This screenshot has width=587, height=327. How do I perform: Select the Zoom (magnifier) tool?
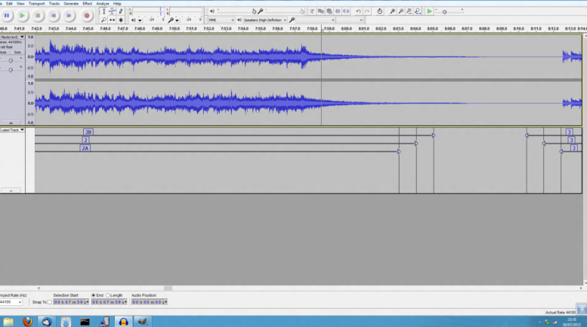103,20
